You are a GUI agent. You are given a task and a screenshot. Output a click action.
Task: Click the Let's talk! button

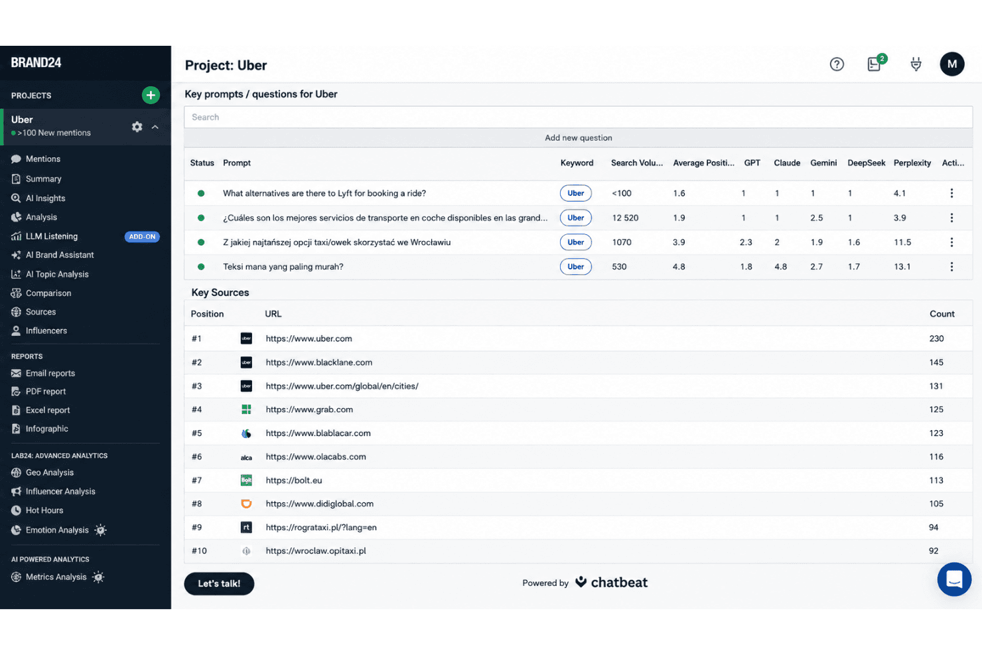coord(219,584)
